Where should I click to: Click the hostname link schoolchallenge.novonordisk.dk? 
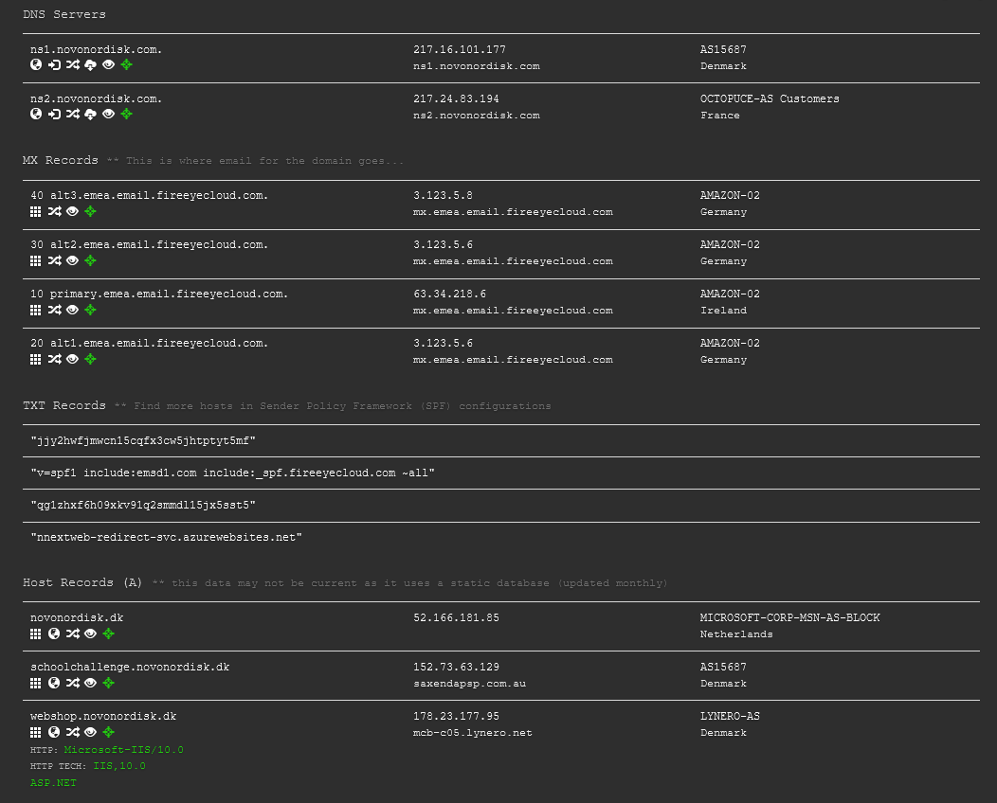pyautogui.click(x=130, y=667)
